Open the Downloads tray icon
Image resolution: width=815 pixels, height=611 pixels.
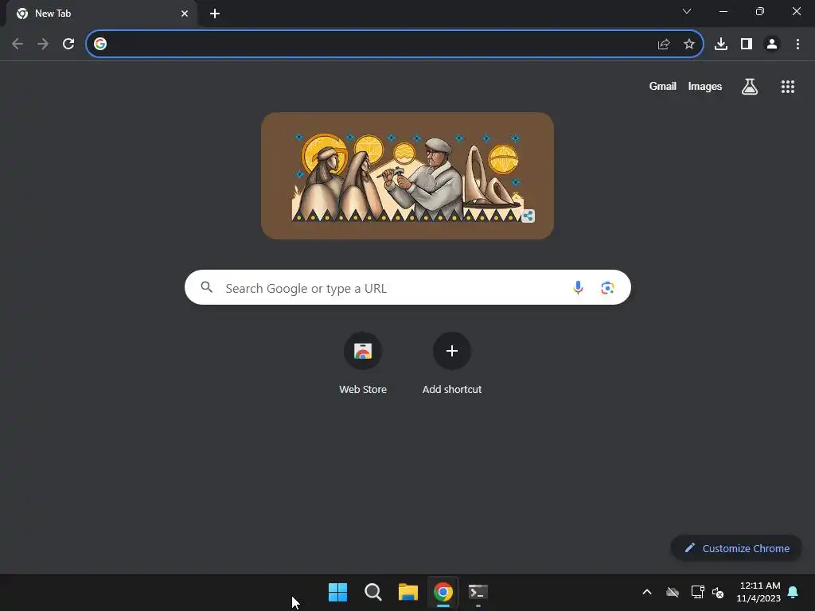click(721, 45)
